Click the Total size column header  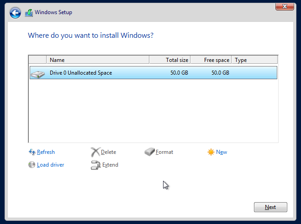pyautogui.click(x=169, y=60)
